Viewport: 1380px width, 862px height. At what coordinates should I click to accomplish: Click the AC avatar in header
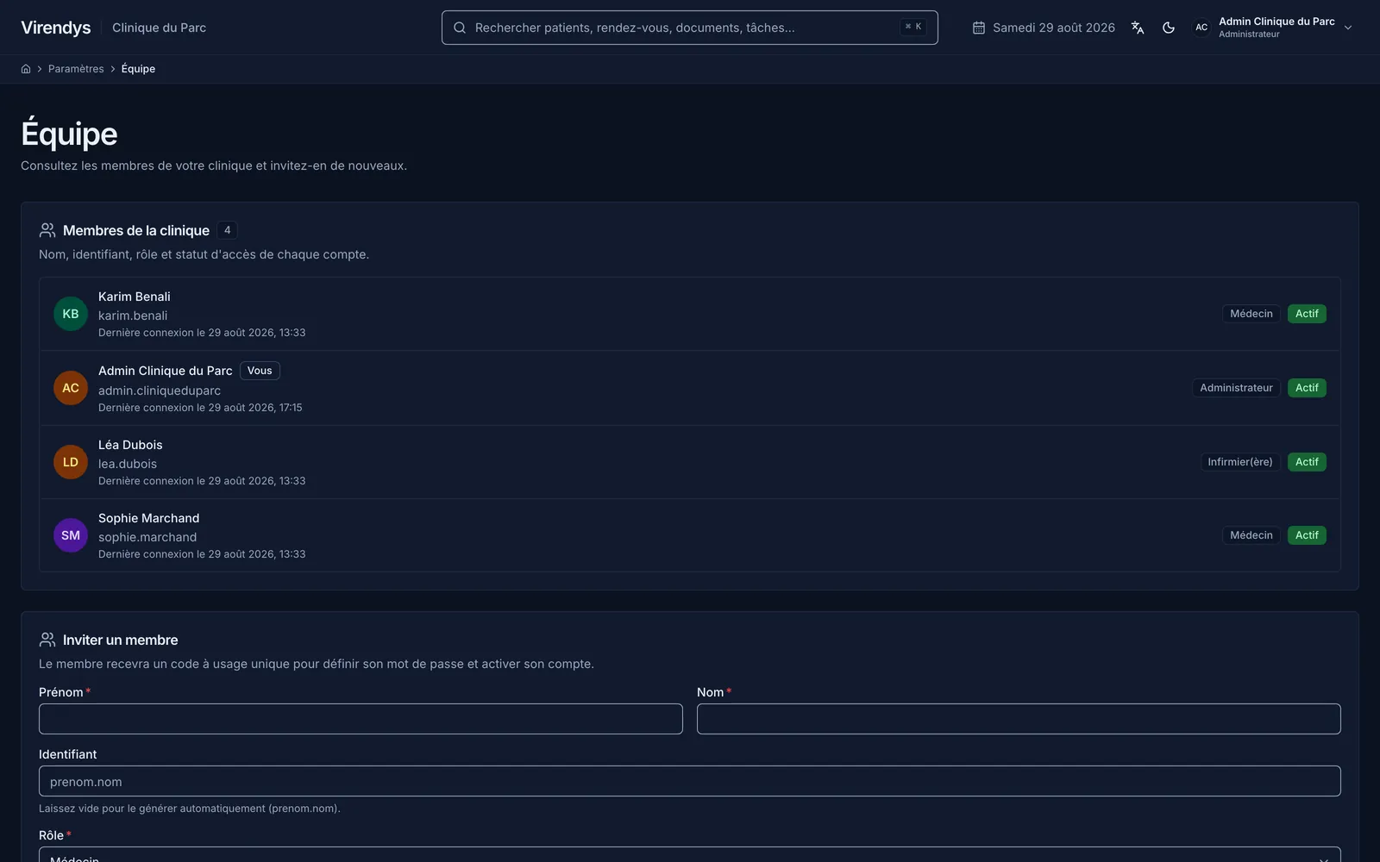[1201, 28]
